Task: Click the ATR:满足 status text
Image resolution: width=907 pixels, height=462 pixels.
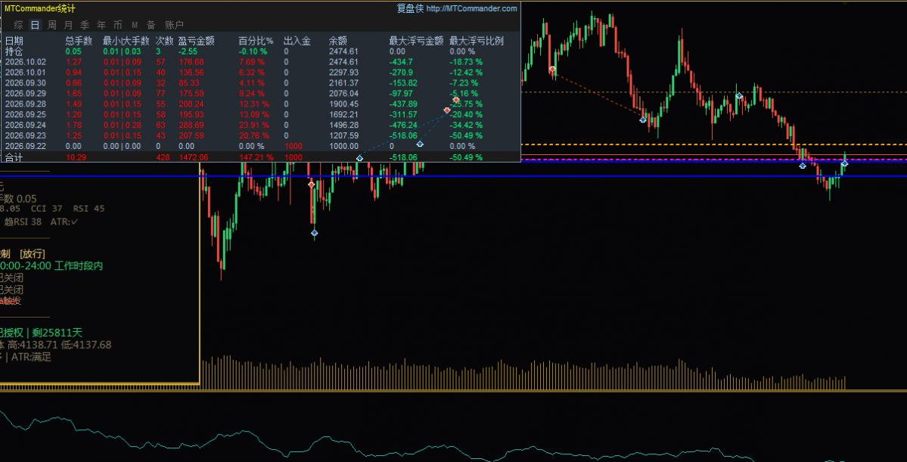Action: (x=33, y=357)
